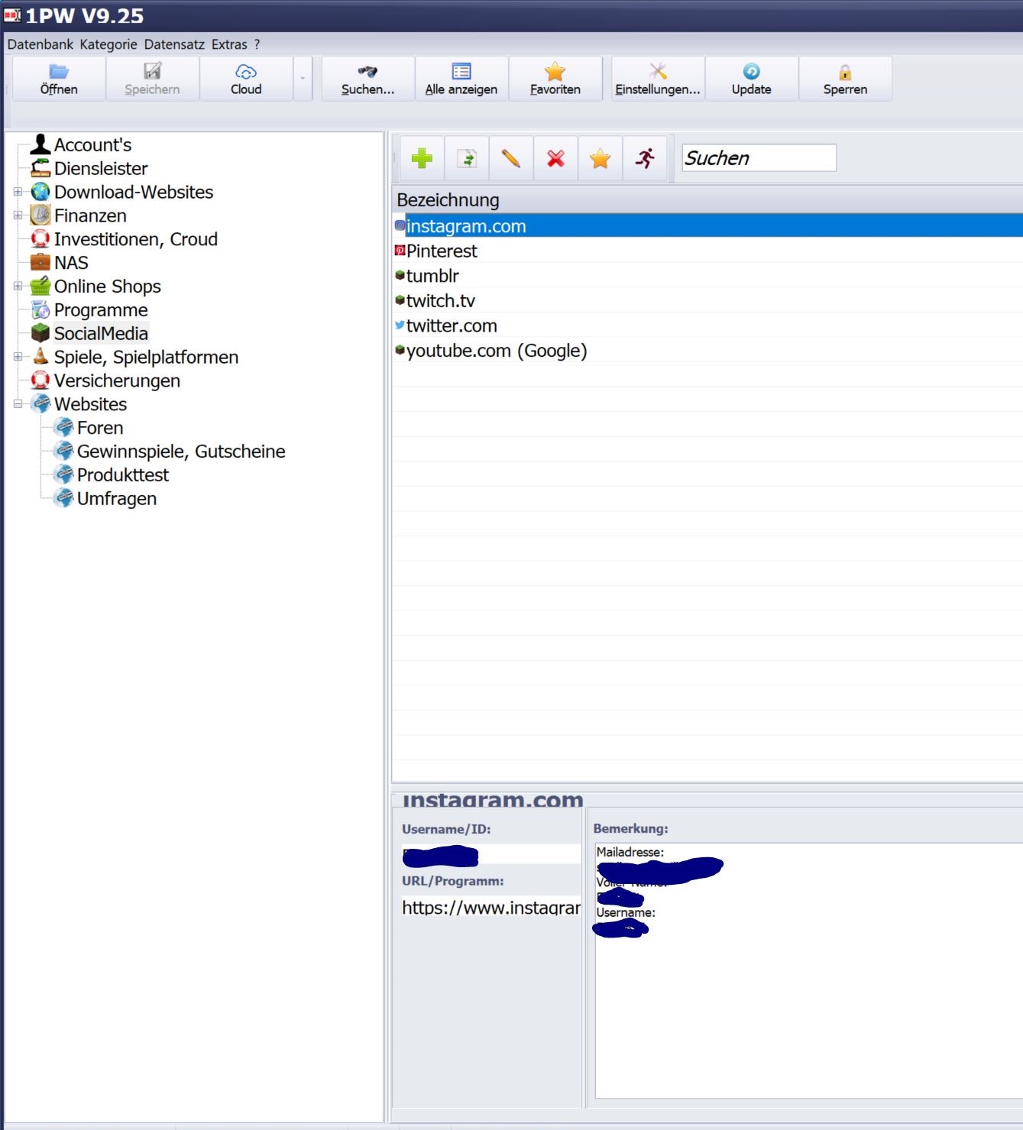
Task: Open the Cloud toolbar button
Action: point(246,79)
